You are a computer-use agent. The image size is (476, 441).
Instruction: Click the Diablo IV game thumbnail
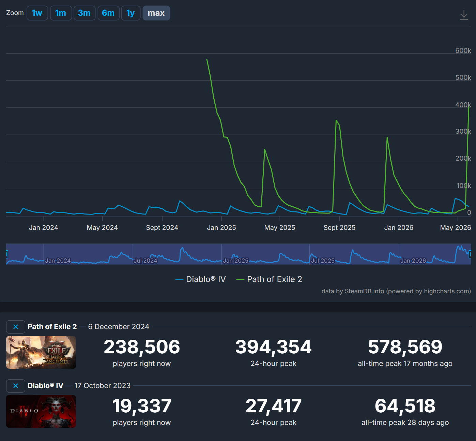41,411
